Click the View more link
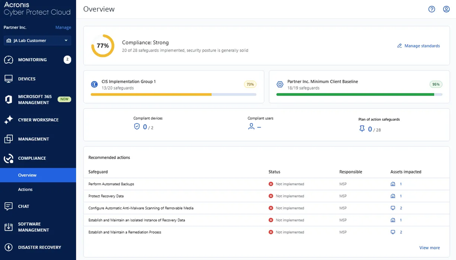 point(429,248)
